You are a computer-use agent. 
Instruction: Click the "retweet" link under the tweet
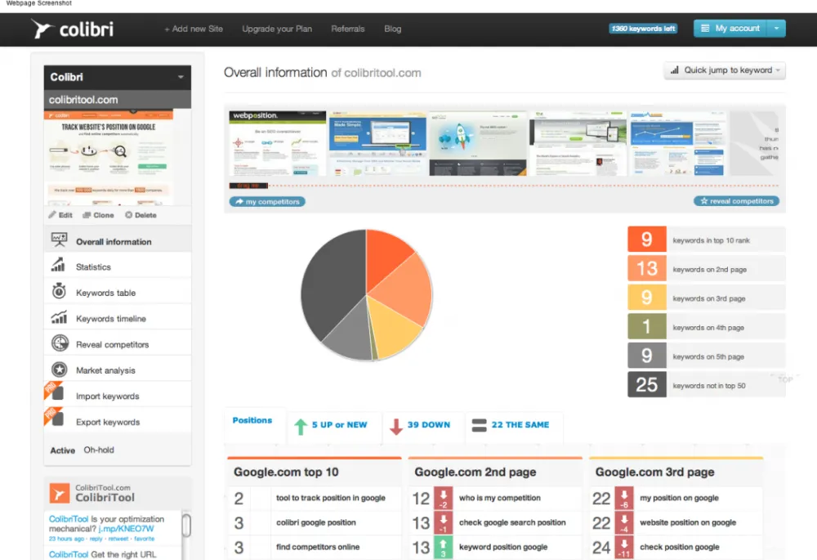[x=118, y=539]
